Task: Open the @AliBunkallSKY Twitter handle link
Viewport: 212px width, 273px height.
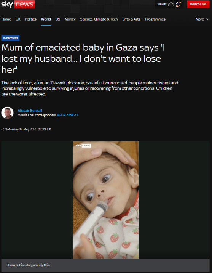Action: click(68, 115)
